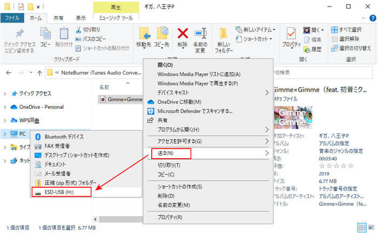The width and height of the screenshot is (378, 233).
Task: Switch to the 共有 ribbon tab
Action: (58, 18)
